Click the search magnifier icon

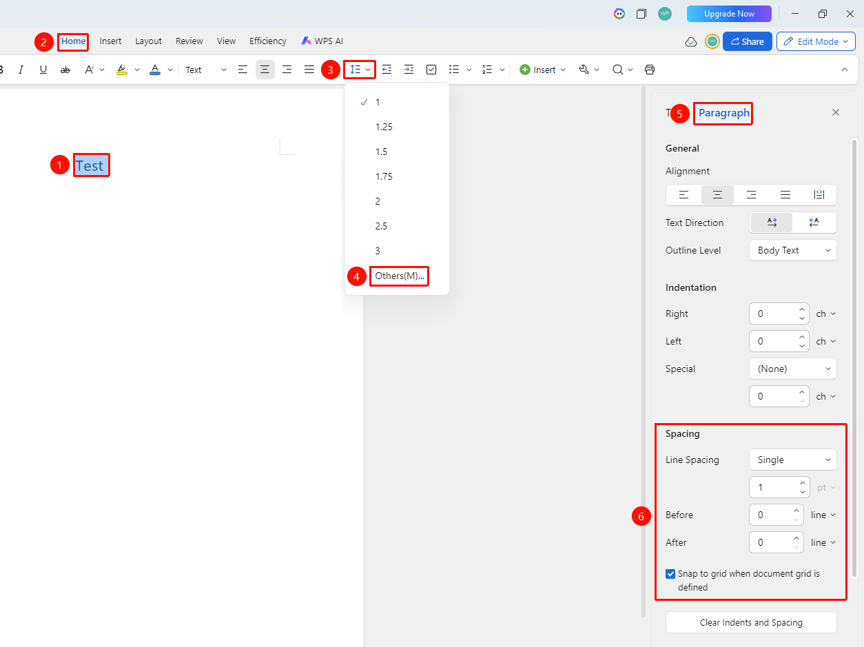[x=617, y=70]
